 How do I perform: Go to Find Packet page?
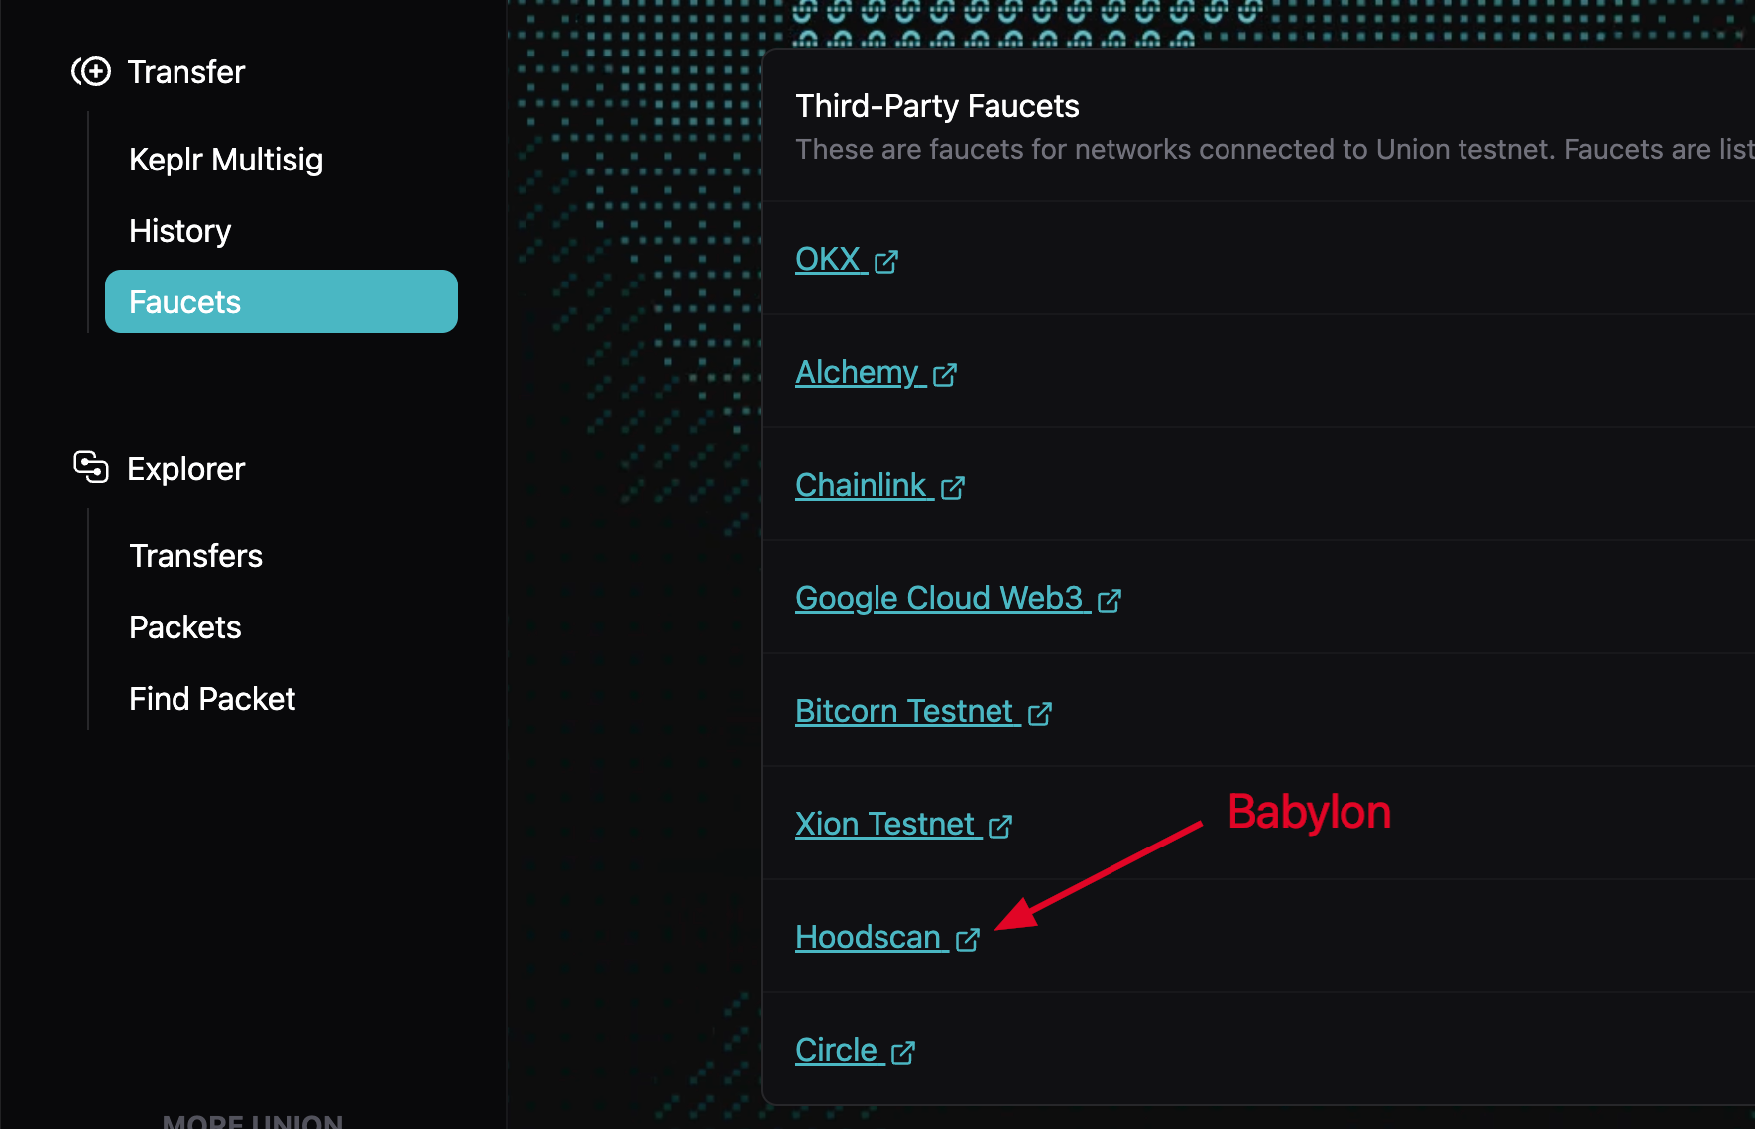212,699
